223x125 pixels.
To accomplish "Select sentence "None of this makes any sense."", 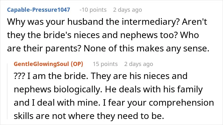I will pyautogui.click(x=147, y=49).
